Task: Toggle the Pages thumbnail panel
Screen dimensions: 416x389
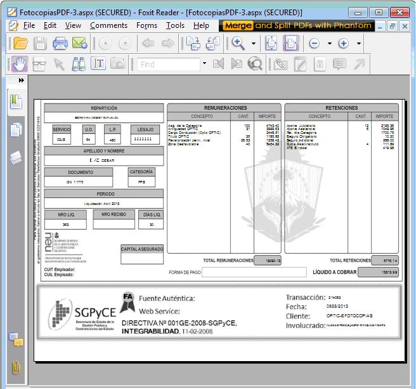Action: coord(16,130)
